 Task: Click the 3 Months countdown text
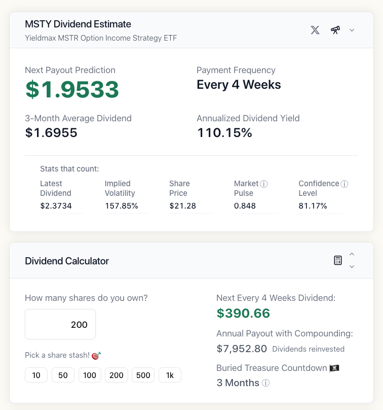pos(238,383)
